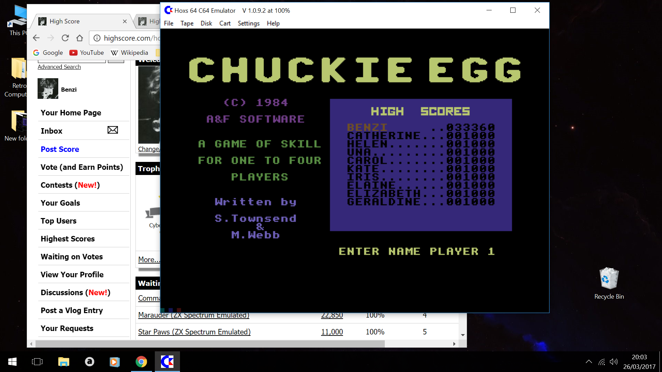Open the Tape menu
The width and height of the screenshot is (662, 372).
(x=187, y=23)
